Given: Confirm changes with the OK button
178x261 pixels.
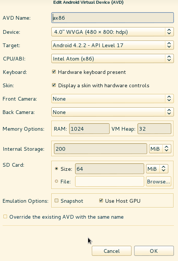Looking at the screenshot, I should tap(154, 251).
